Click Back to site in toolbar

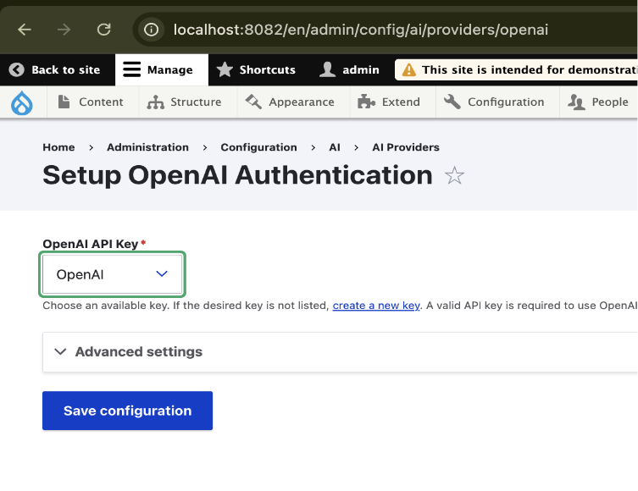coord(54,70)
